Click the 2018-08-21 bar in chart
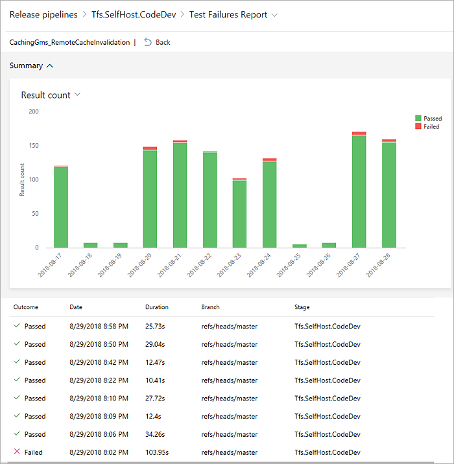Screen dimensions: 454x464 click(180, 194)
